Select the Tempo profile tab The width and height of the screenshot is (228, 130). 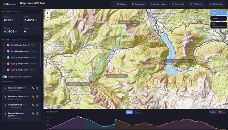(x=138, y=112)
